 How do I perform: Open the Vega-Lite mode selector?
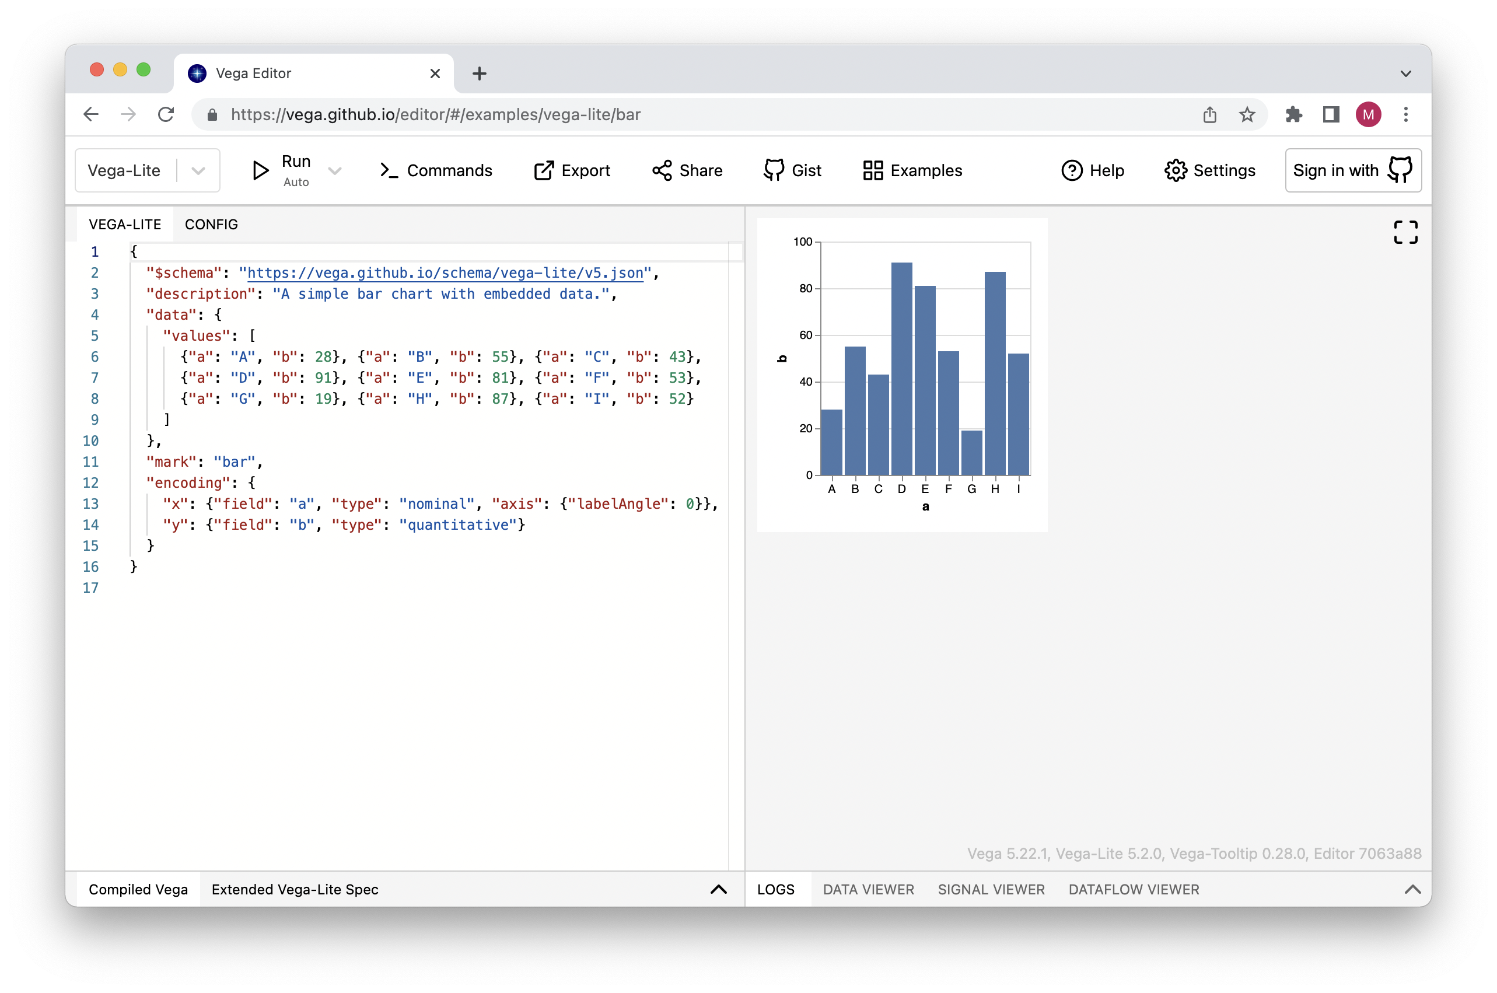[198, 170]
